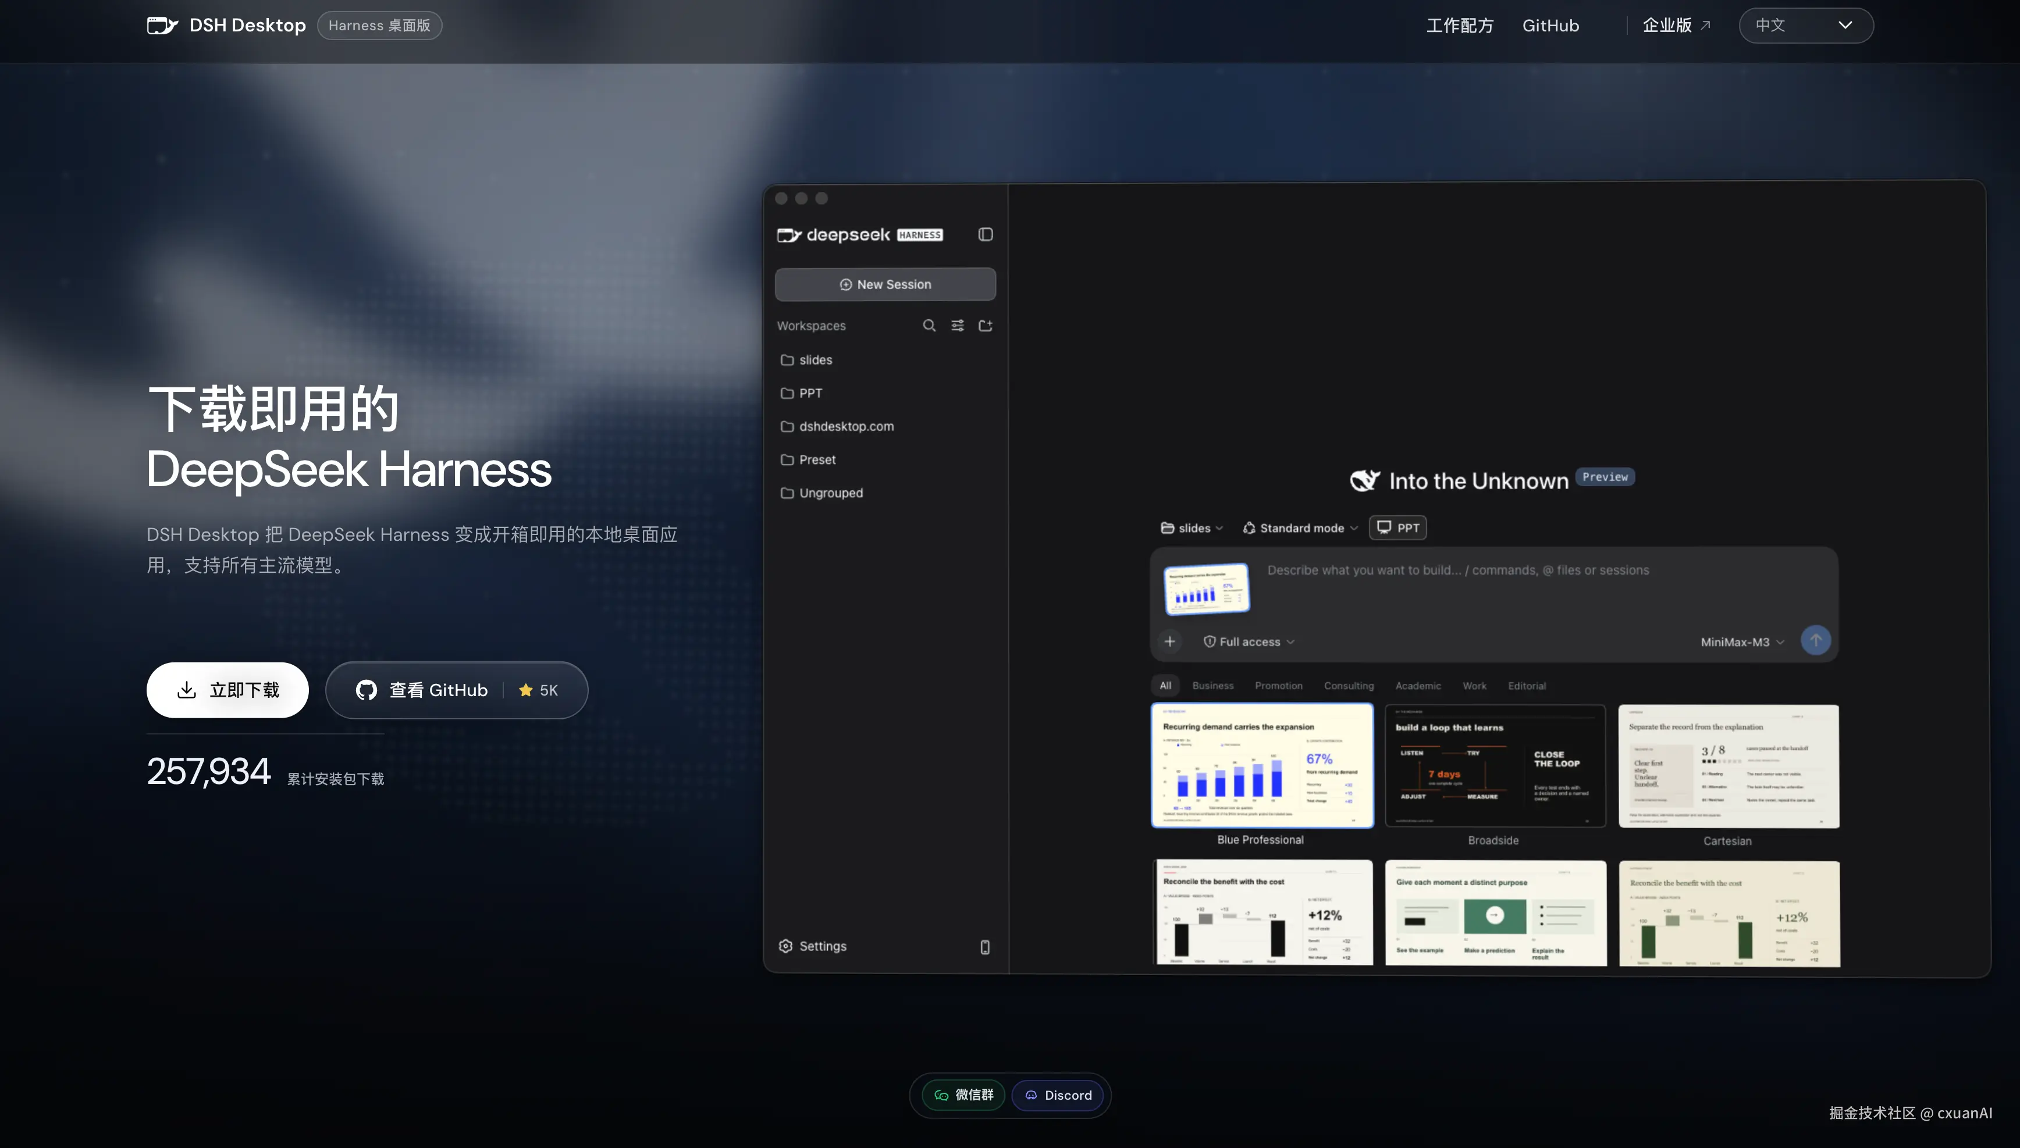Screen dimensions: 2020x1148
Task: Click the download icon on 立即下载
Action: click(186, 690)
